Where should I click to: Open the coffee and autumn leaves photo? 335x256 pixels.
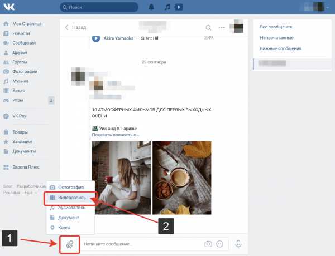point(182,178)
